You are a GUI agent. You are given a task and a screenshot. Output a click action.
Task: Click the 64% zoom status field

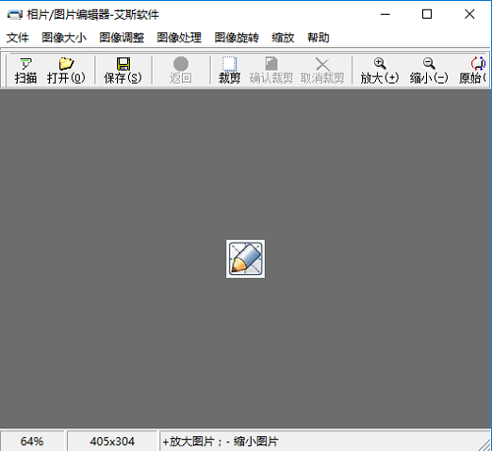[x=32, y=441]
